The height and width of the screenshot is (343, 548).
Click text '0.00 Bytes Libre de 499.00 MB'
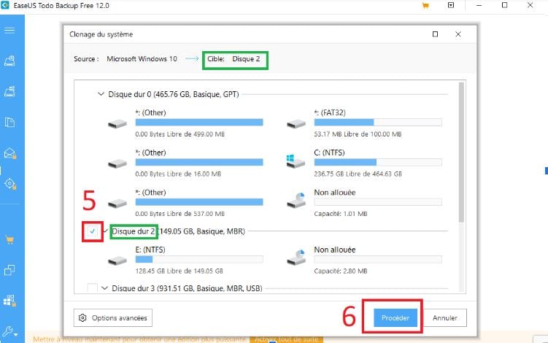[180, 134]
